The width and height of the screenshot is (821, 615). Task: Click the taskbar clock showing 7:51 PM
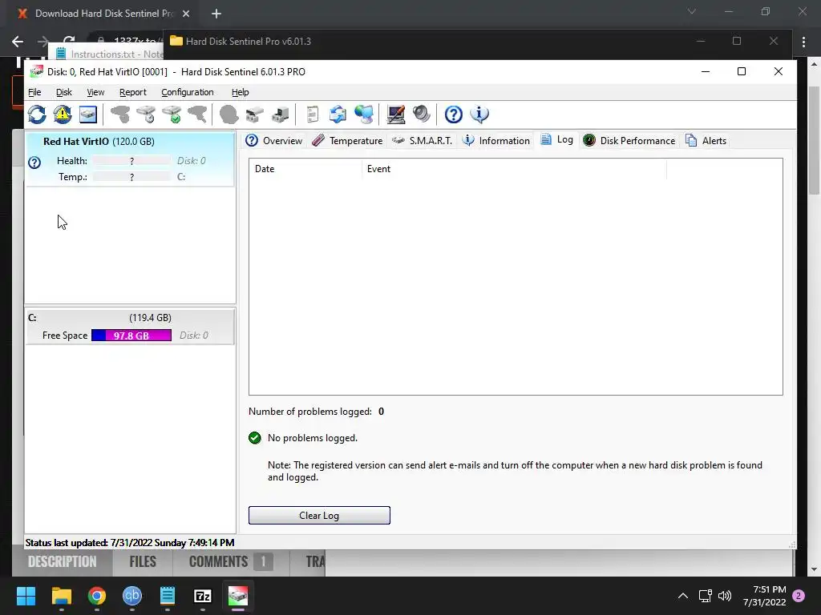(764, 596)
